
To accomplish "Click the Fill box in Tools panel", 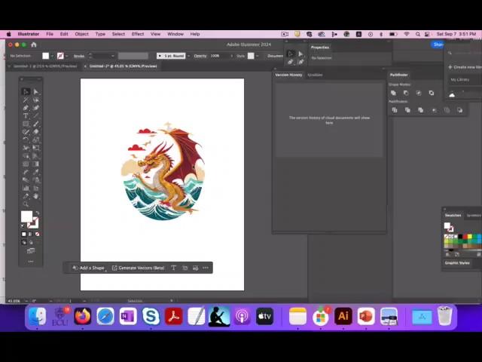I will [27, 216].
